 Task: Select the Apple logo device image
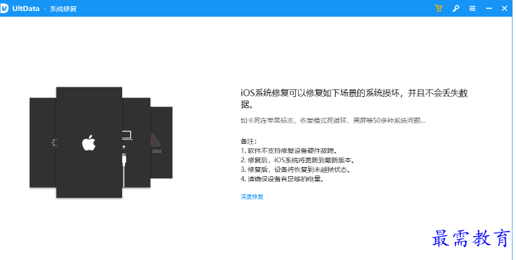click(x=89, y=142)
